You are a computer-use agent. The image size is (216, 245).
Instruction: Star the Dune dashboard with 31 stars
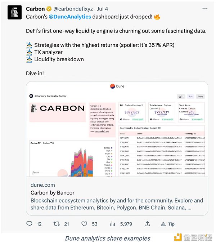181,97
